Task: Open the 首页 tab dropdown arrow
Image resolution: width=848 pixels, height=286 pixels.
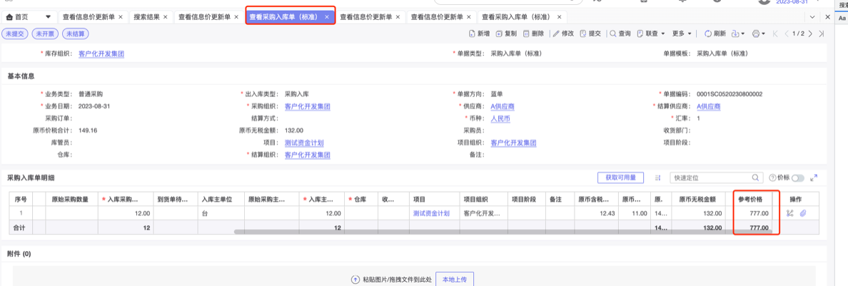Action: pyautogui.click(x=48, y=16)
